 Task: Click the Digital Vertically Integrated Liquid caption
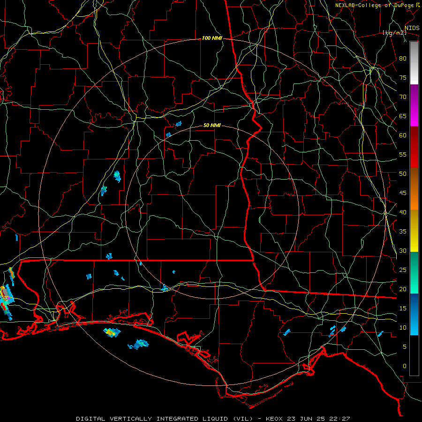coord(213,419)
